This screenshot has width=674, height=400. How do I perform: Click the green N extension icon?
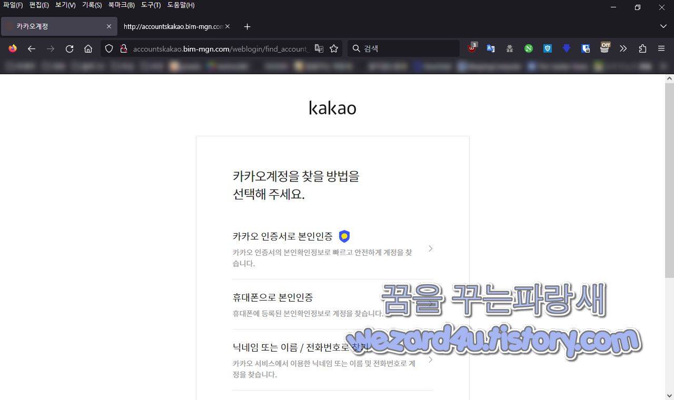point(529,48)
